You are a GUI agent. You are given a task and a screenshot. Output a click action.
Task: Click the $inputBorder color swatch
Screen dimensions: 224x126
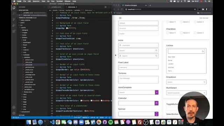[81, 70]
